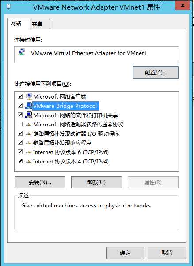This screenshot has width=194, height=266.
Task: Uncheck the TCP/IPv4 checkbox
Action: (x=20, y=161)
